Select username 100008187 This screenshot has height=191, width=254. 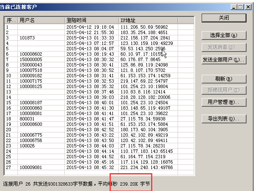(x=31, y=103)
